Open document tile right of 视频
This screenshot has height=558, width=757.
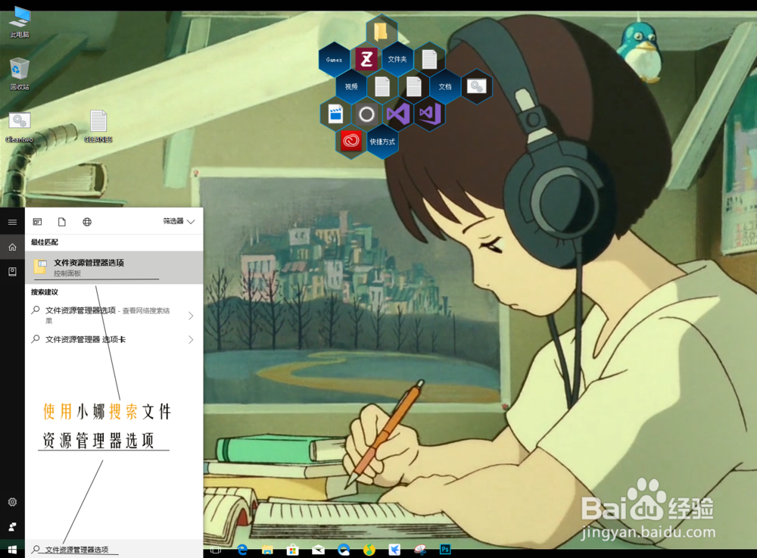tap(382, 87)
